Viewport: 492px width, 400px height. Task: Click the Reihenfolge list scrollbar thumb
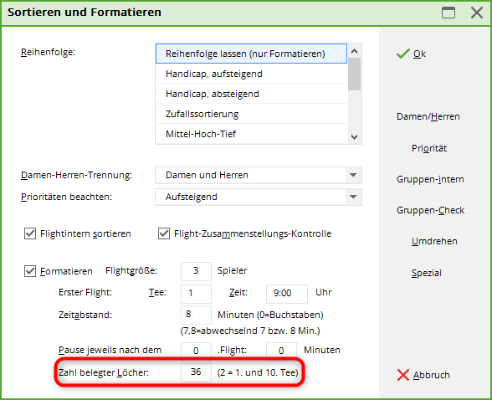pyautogui.click(x=355, y=74)
